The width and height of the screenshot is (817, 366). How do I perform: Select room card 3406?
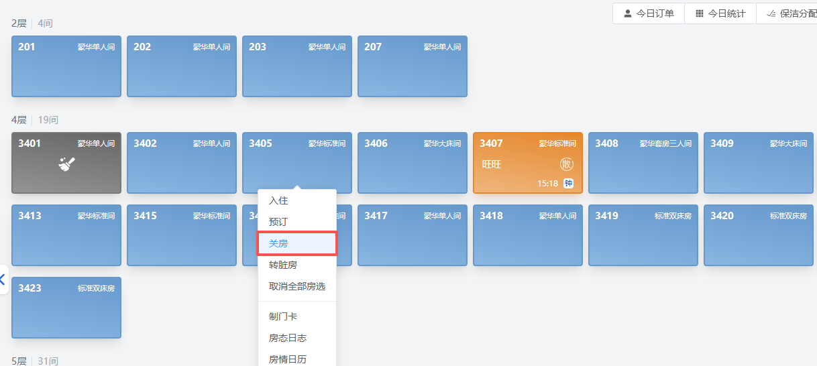click(413, 163)
